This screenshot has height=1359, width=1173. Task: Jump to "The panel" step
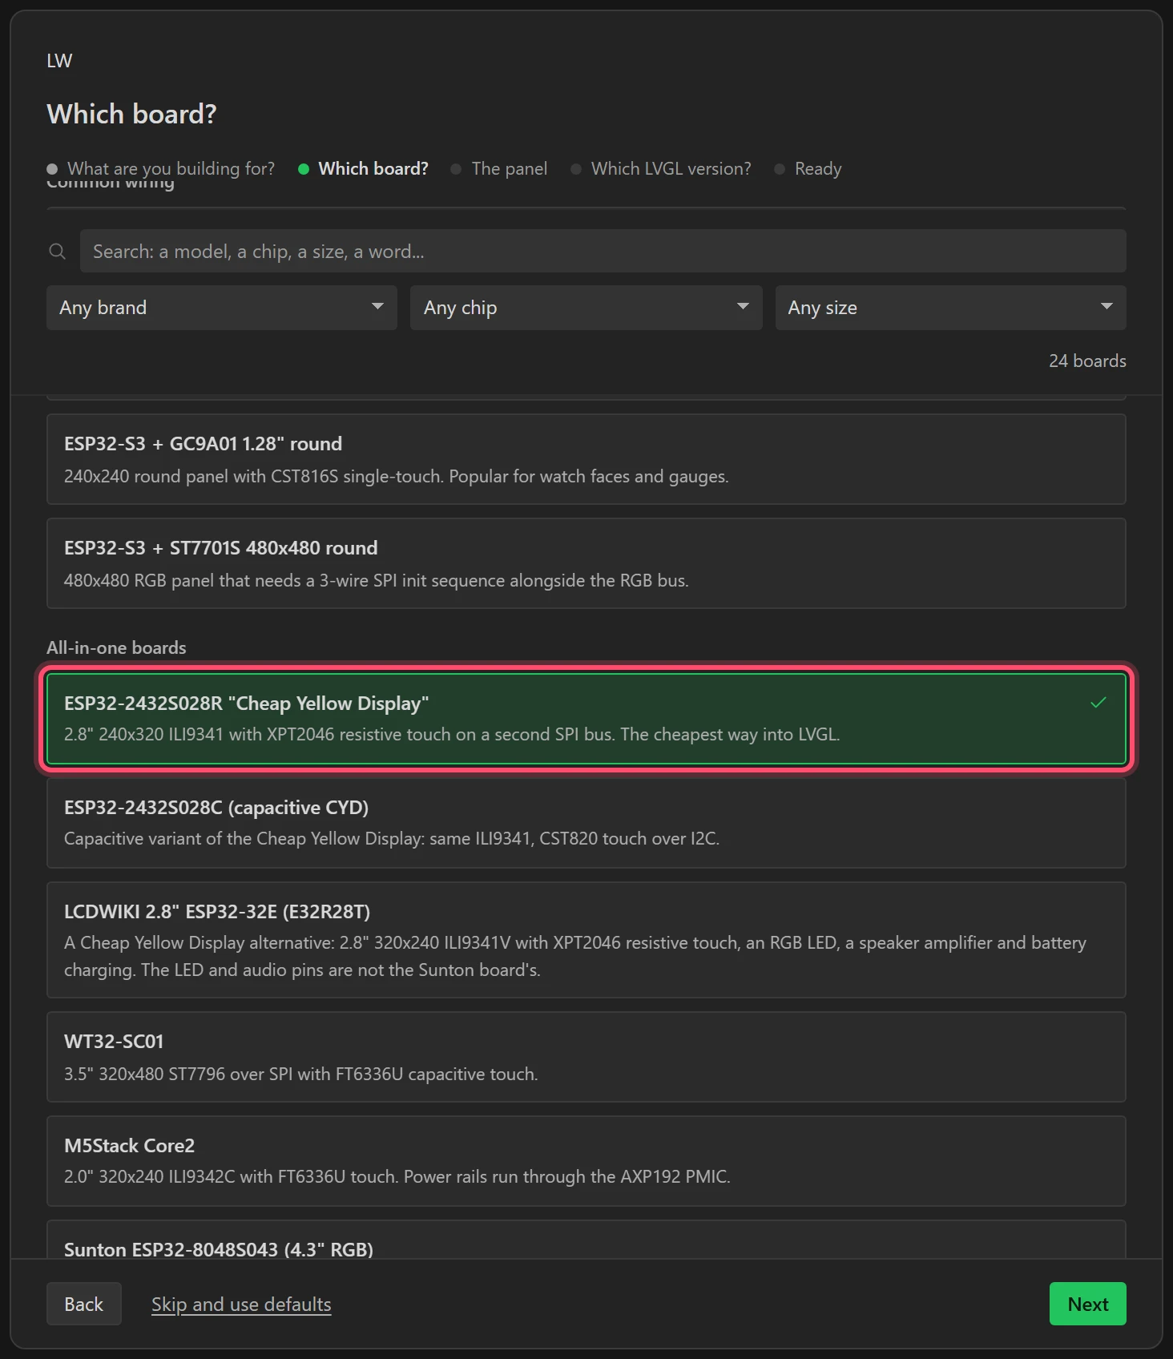[x=499, y=168]
